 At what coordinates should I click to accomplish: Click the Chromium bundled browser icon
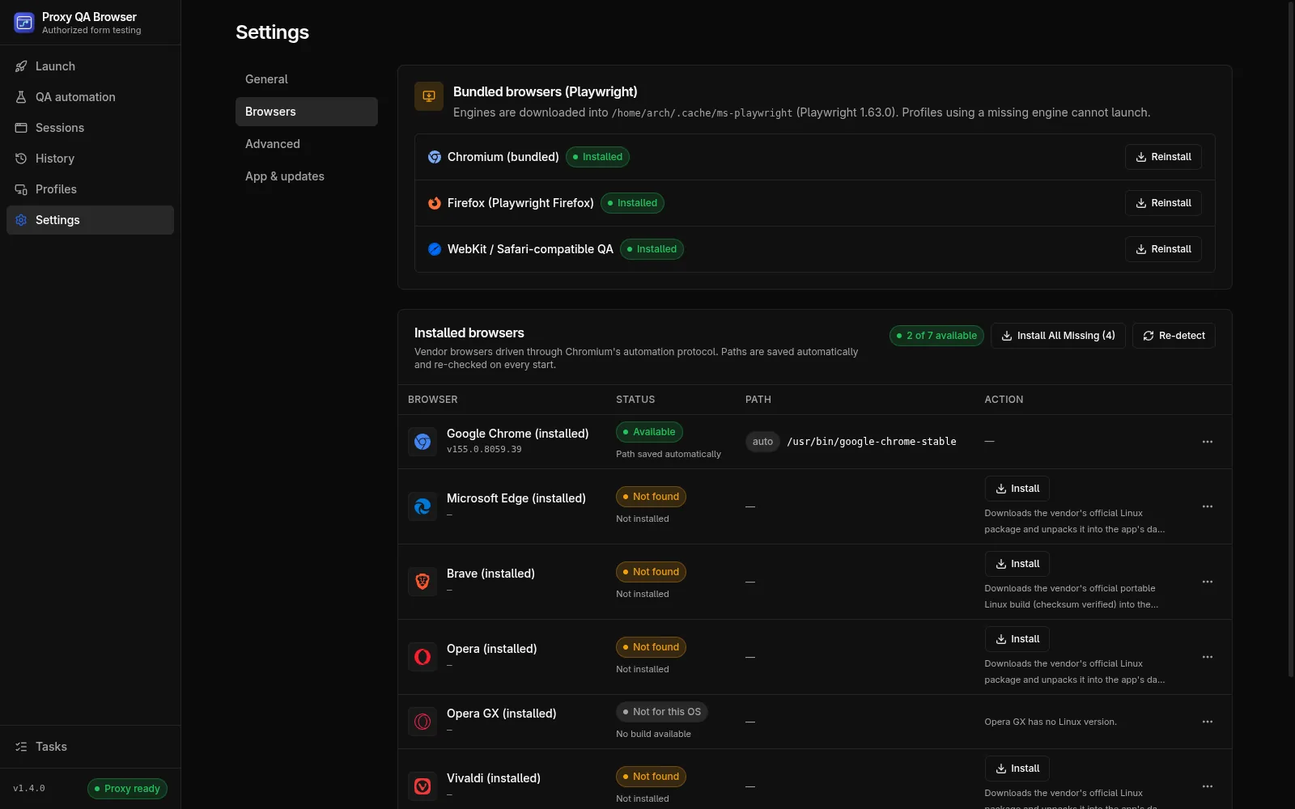[435, 157]
